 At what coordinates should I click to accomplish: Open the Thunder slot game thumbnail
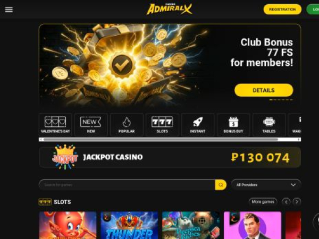(x=129, y=225)
